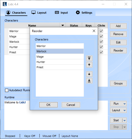Expand the Run button dropdown arrow
The height and width of the screenshot is (139, 132).
coord(124,104)
